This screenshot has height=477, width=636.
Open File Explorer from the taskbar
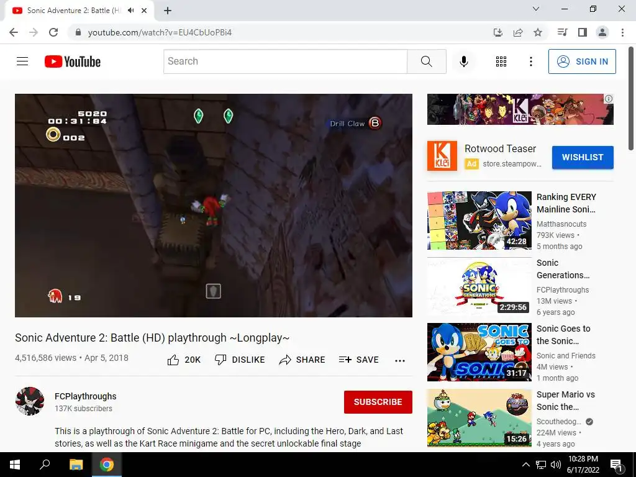(76, 465)
